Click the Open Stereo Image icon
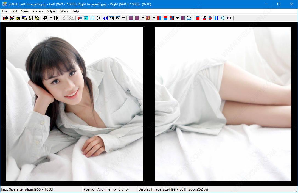The width and height of the screenshot is (298, 193). point(5,18)
